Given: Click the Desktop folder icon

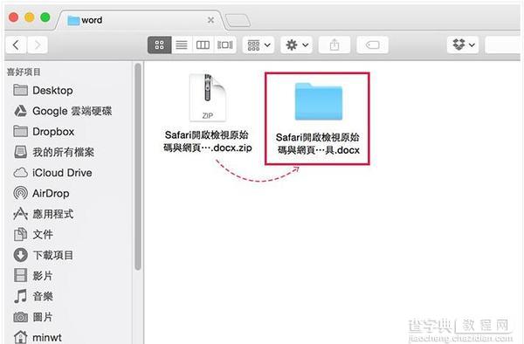Looking at the screenshot, I should click(x=20, y=90).
